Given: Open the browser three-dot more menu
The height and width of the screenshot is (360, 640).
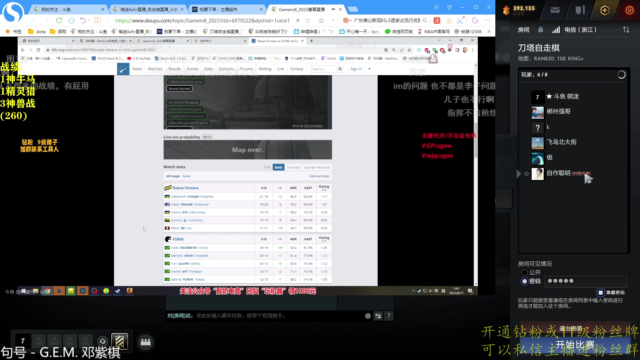Looking at the screenshot, I should (488, 20).
